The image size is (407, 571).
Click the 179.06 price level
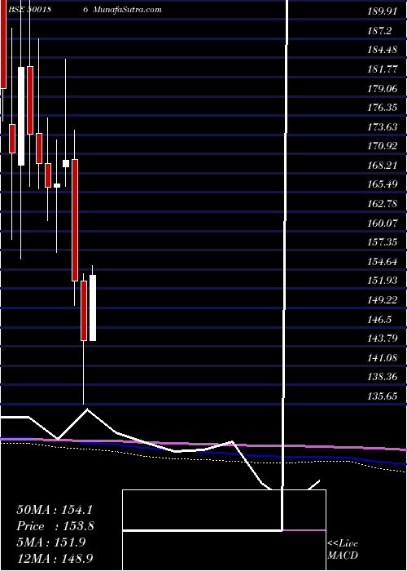(x=383, y=88)
